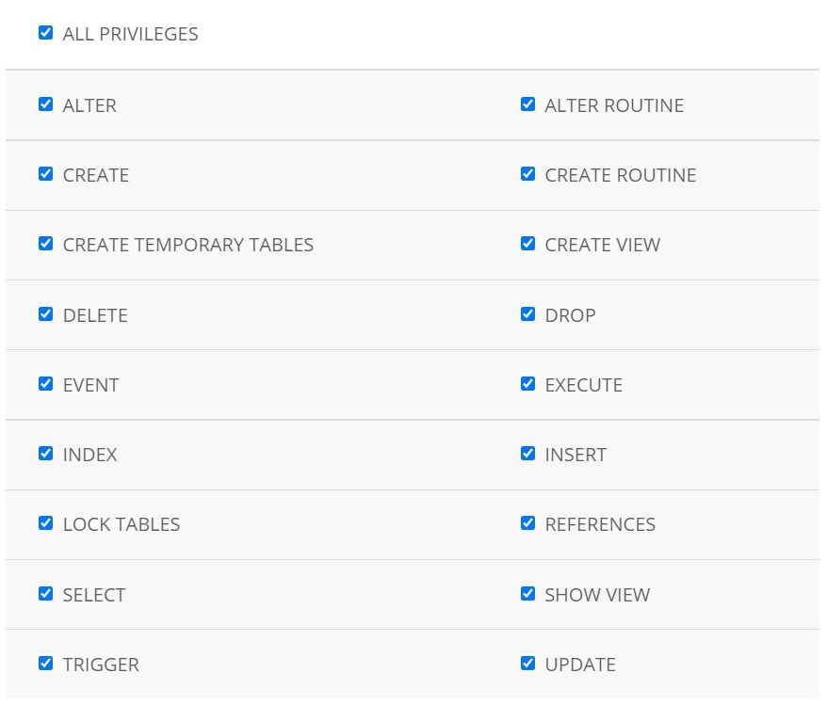827x705 pixels.
Task: Disable the CREATE VIEW checkbox
Action: click(x=527, y=244)
